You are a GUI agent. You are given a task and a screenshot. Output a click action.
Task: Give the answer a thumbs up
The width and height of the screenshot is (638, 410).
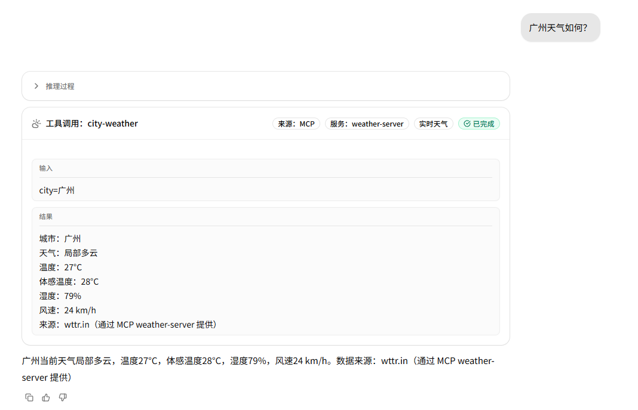(46, 397)
